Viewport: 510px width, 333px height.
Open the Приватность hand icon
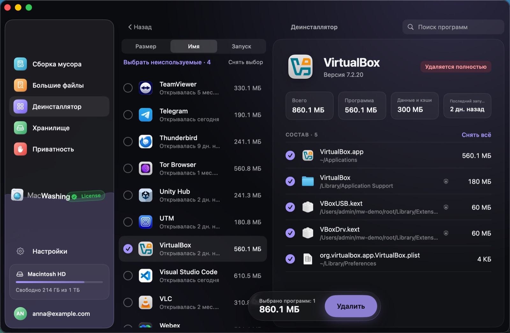coord(20,149)
